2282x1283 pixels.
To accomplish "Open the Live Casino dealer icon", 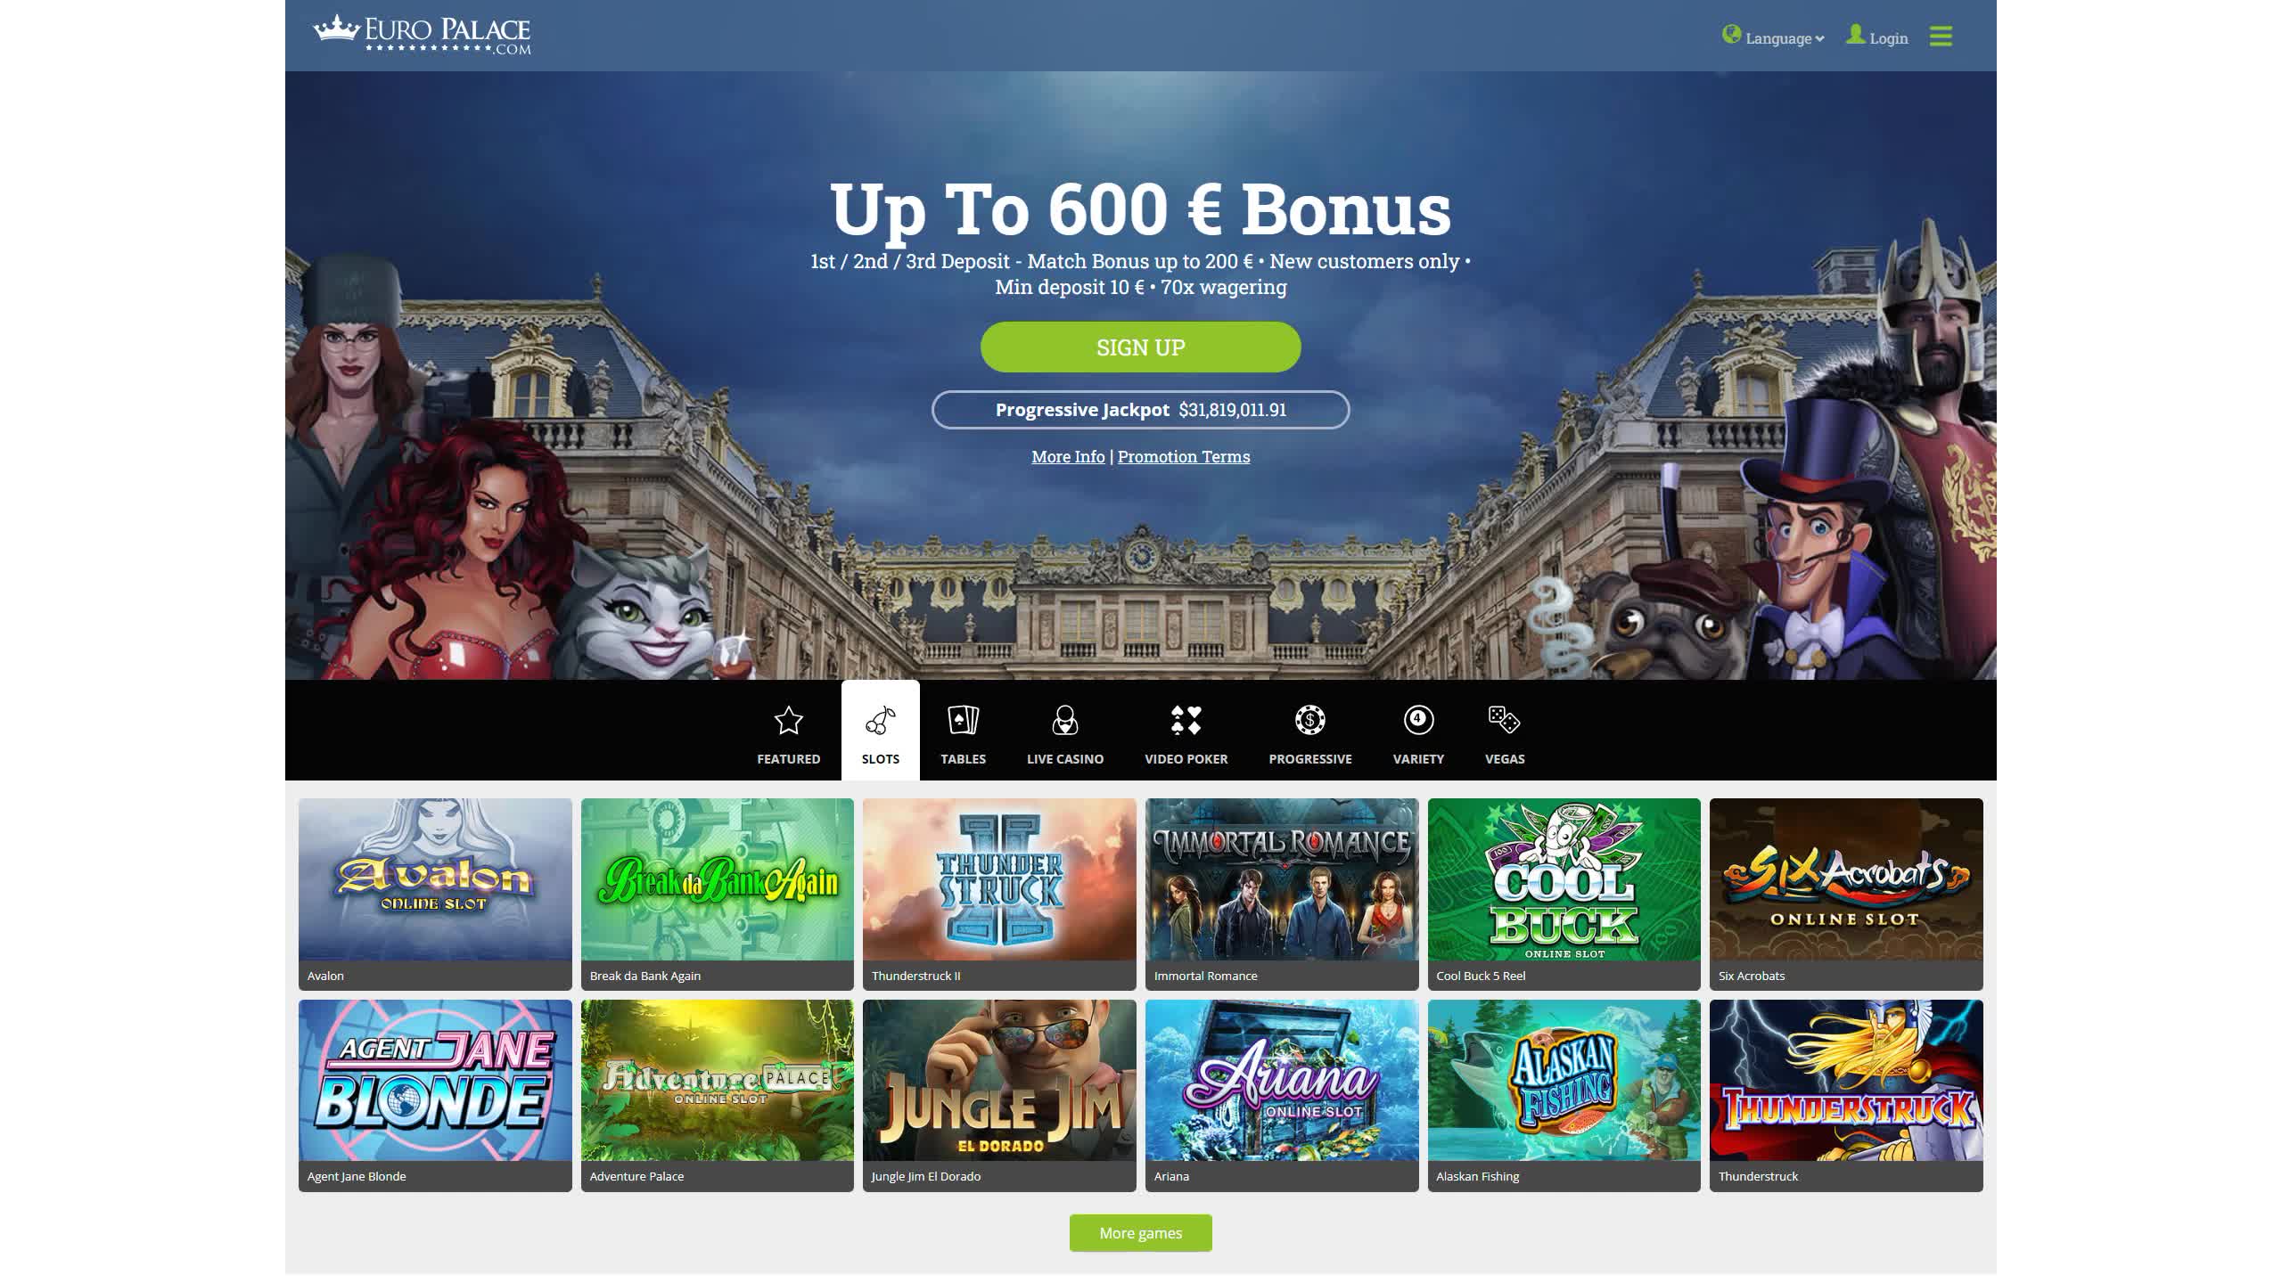I will [1064, 720].
